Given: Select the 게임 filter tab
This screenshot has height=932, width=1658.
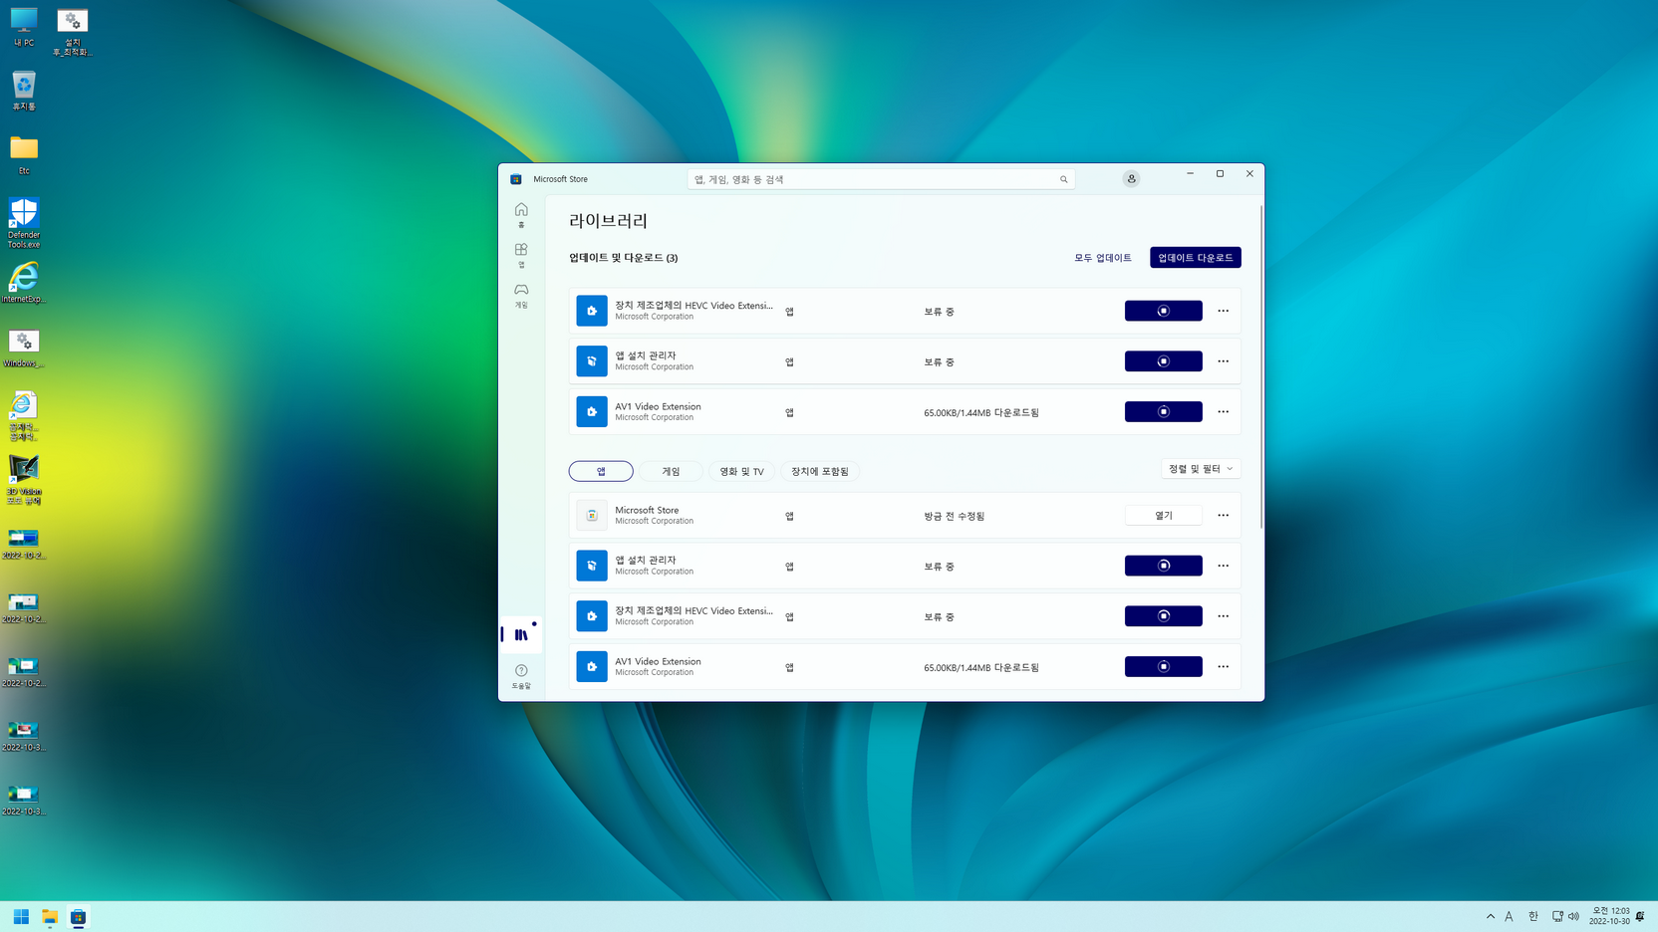Looking at the screenshot, I should point(671,471).
